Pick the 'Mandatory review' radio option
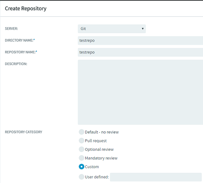The image size is (203, 183). (81, 158)
